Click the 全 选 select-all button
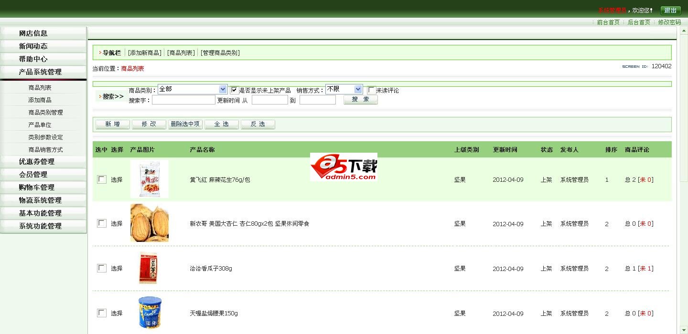This screenshot has width=688, height=334. 221,124
